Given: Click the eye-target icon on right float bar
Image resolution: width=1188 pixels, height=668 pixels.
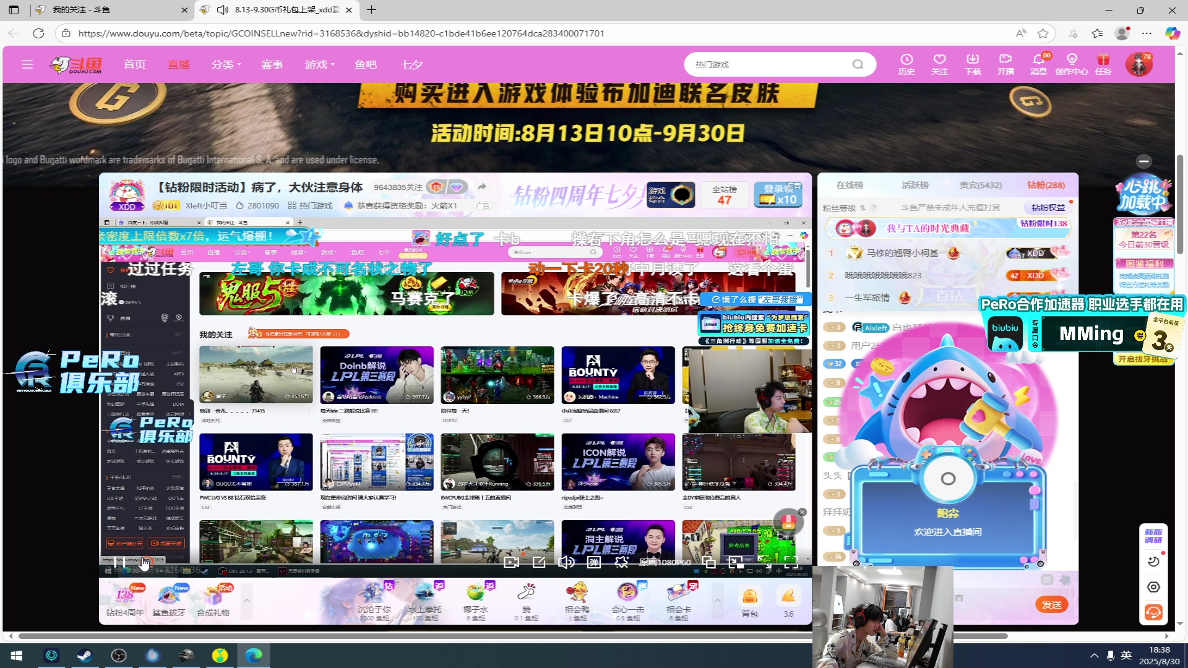Looking at the screenshot, I should 1153,587.
